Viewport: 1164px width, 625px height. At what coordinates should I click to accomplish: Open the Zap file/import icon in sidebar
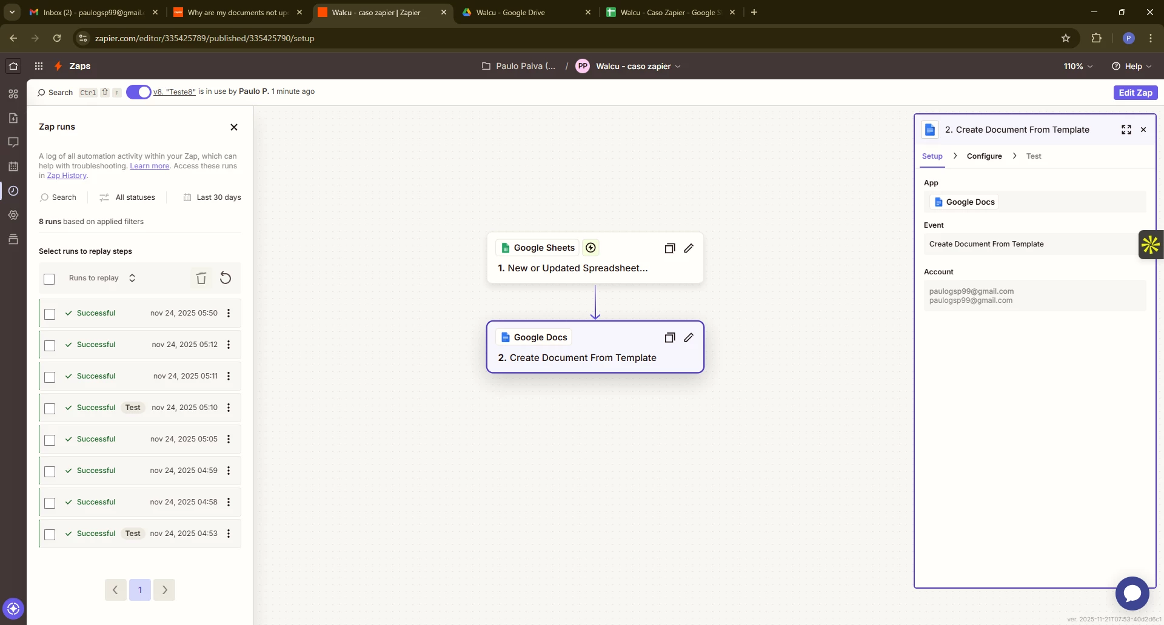click(x=13, y=118)
